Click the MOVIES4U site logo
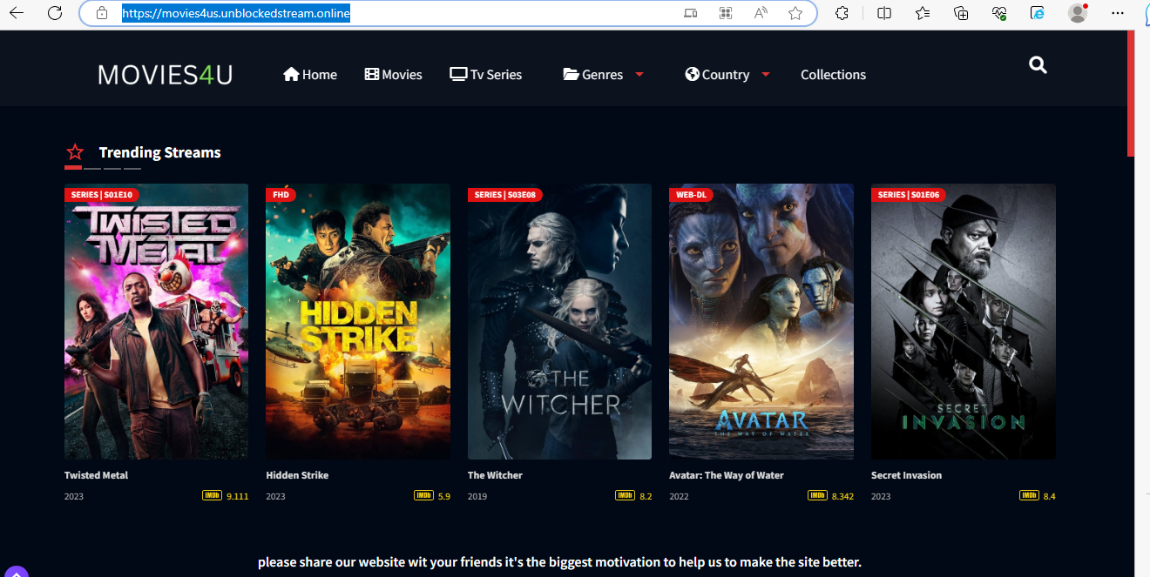 165,74
